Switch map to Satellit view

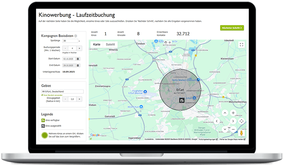click(110, 44)
